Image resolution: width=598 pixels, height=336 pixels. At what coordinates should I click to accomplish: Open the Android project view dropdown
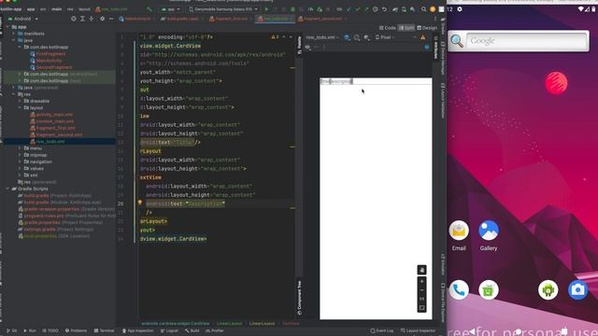(x=22, y=19)
